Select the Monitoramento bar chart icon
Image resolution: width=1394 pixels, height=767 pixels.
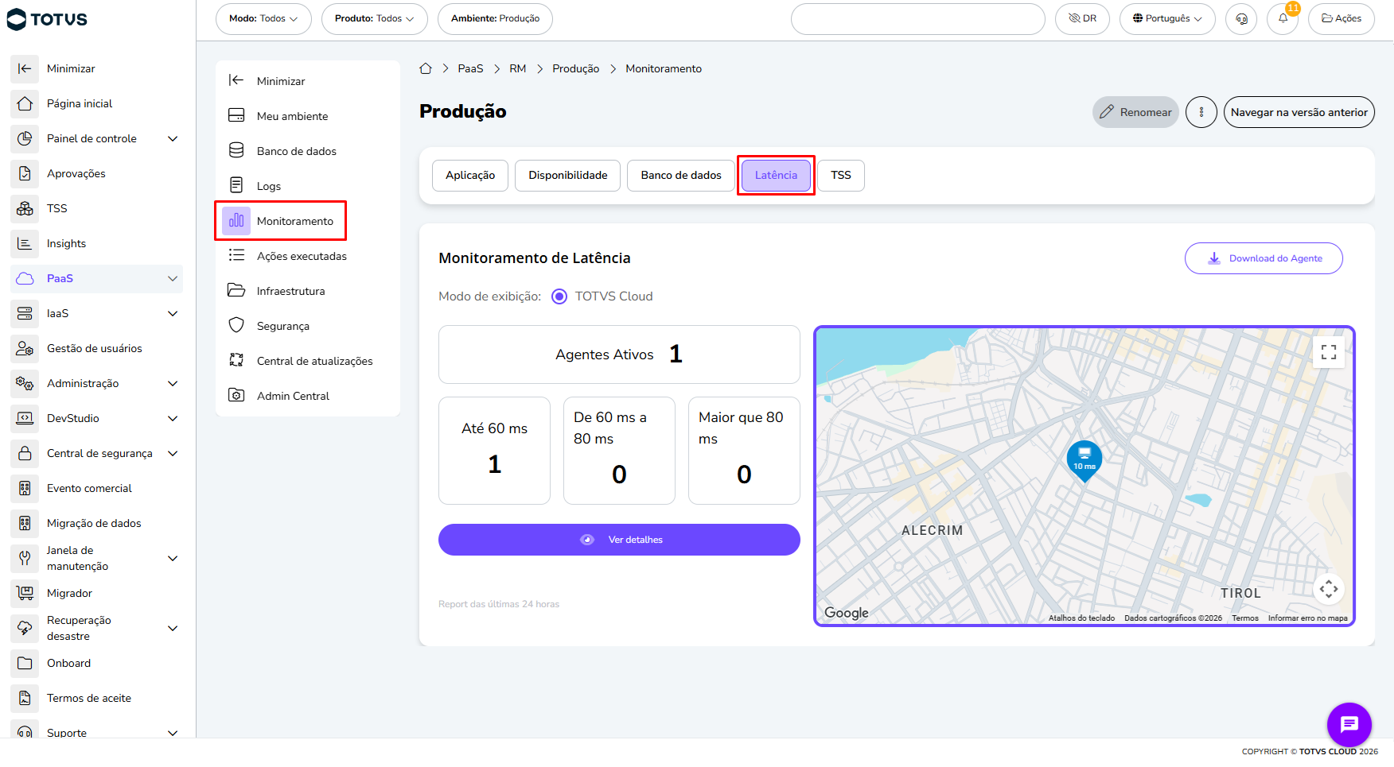(x=236, y=221)
